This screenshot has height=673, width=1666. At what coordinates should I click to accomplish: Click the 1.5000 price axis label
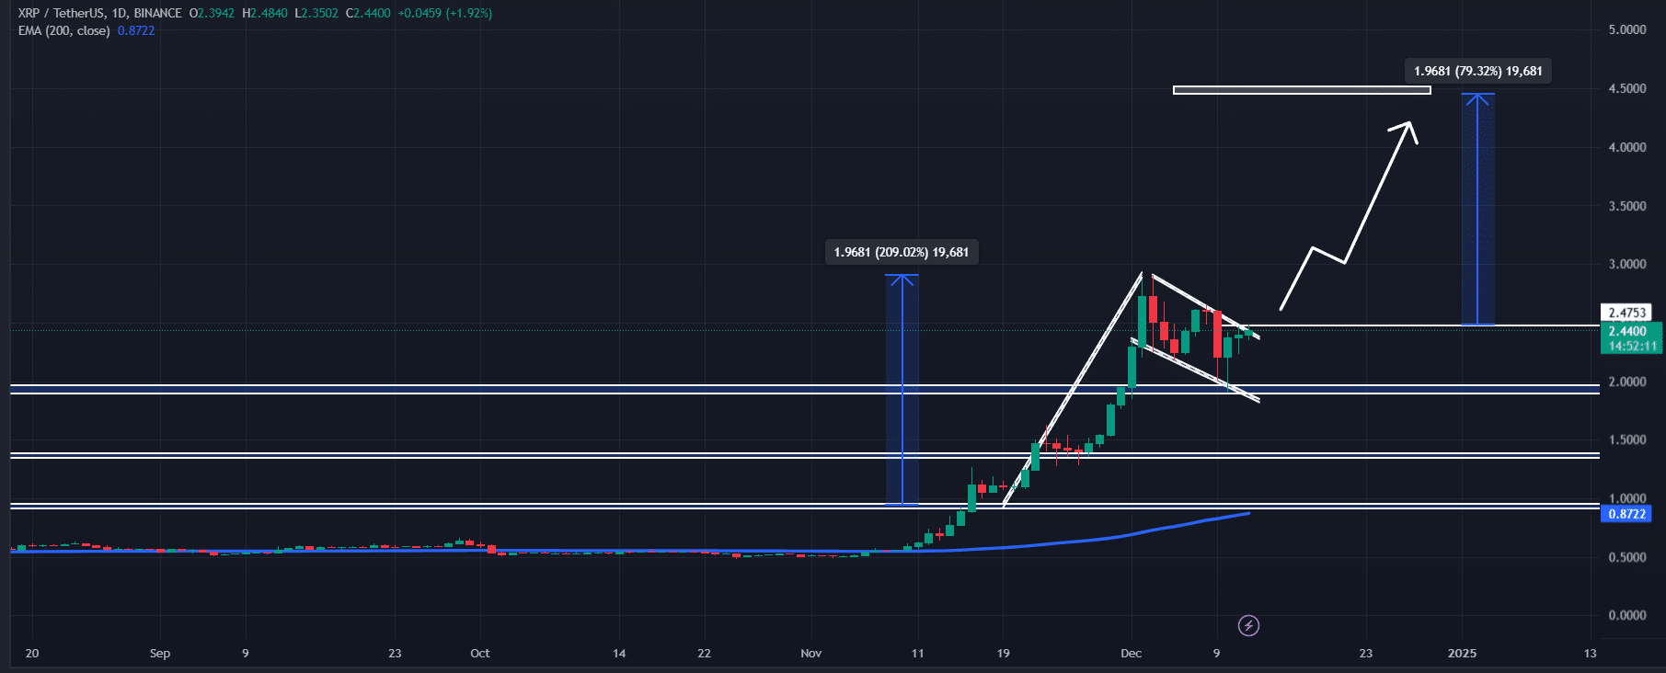click(1627, 440)
